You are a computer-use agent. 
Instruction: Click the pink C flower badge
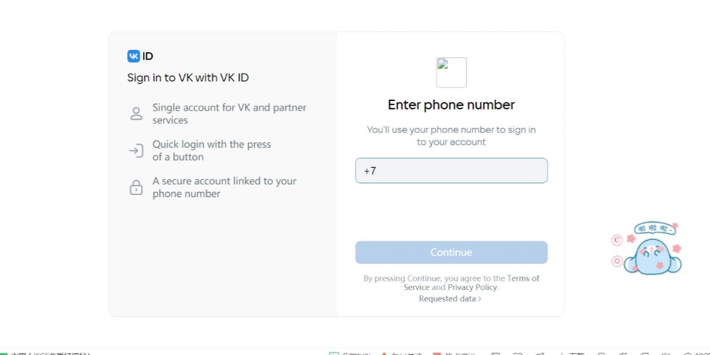coord(617,240)
